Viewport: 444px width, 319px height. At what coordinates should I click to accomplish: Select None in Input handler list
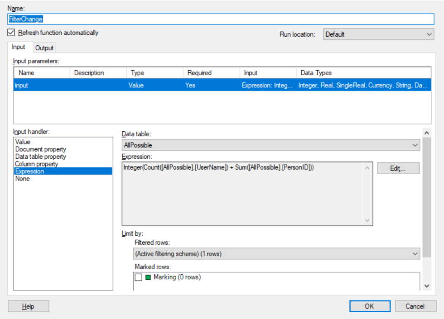pyautogui.click(x=23, y=179)
